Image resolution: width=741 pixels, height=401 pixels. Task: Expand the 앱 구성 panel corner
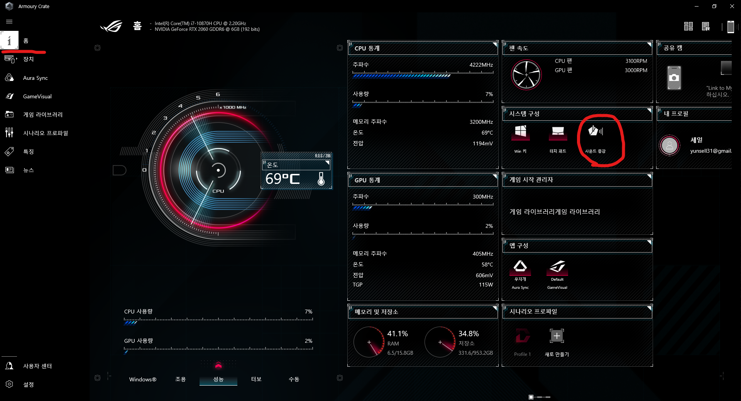tap(649, 243)
